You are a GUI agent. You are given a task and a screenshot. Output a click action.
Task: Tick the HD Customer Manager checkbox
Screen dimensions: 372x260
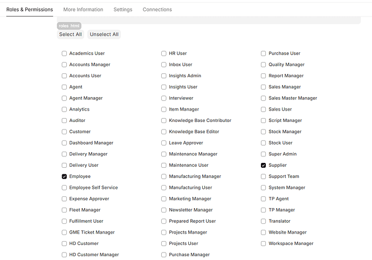[64, 255]
